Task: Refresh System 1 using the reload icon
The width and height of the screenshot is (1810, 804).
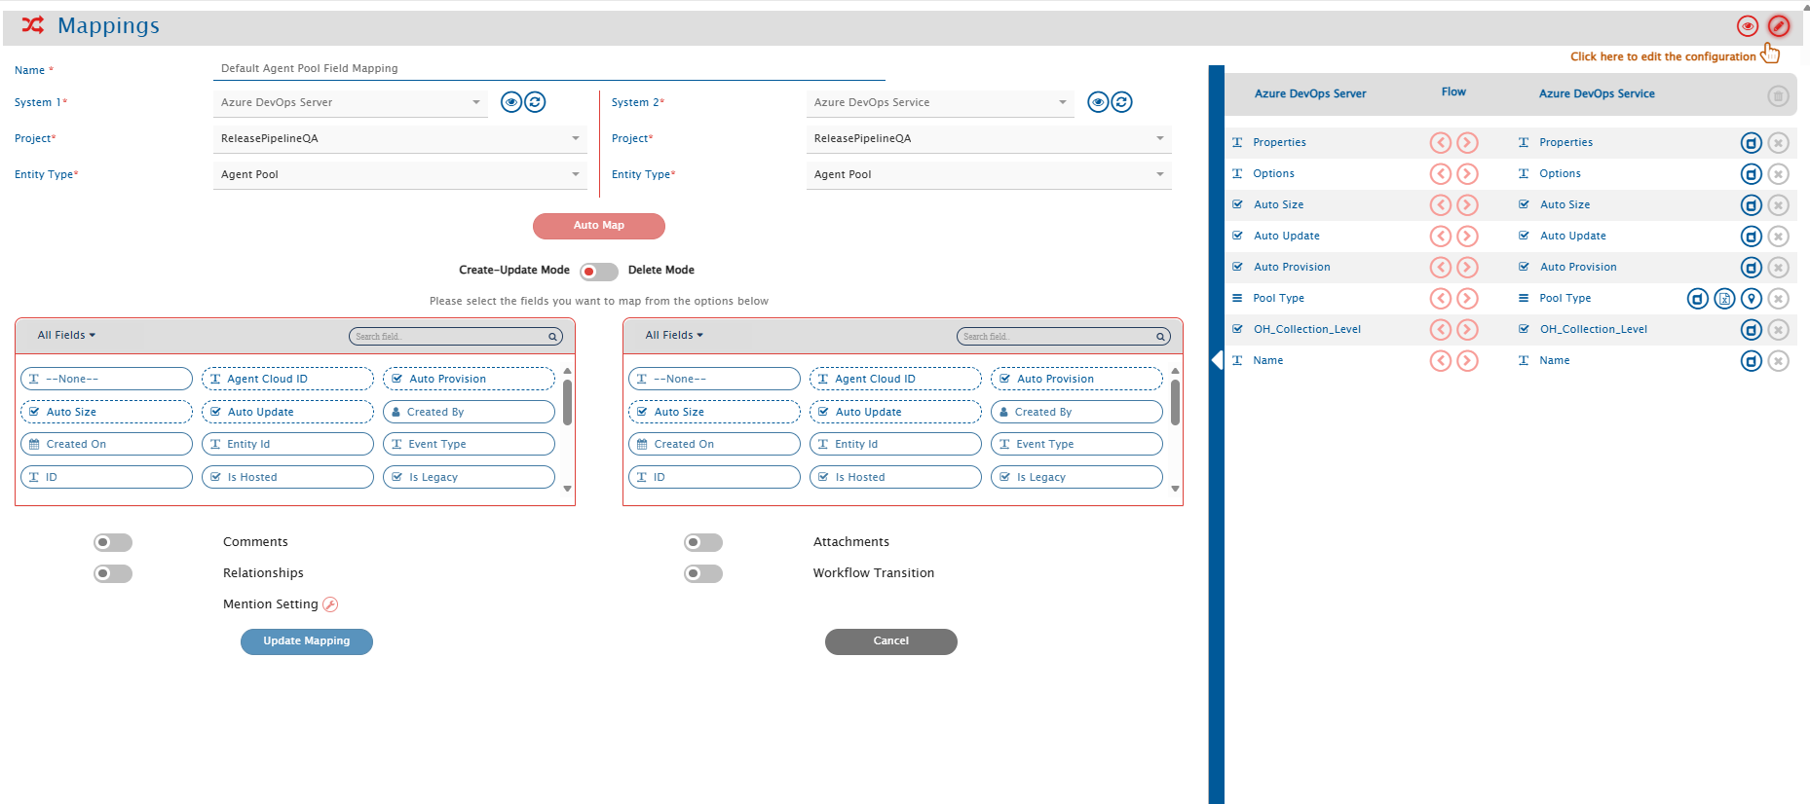Action: 535,102
